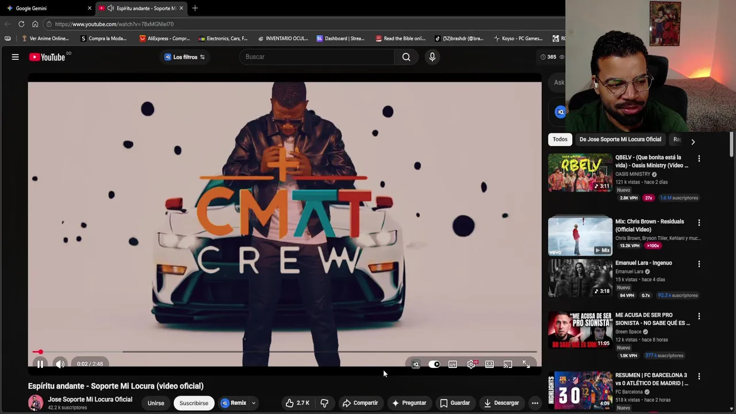Click the Unirse join button
Image resolution: width=736 pixels, height=414 pixels.
pyautogui.click(x=156, y=403)
